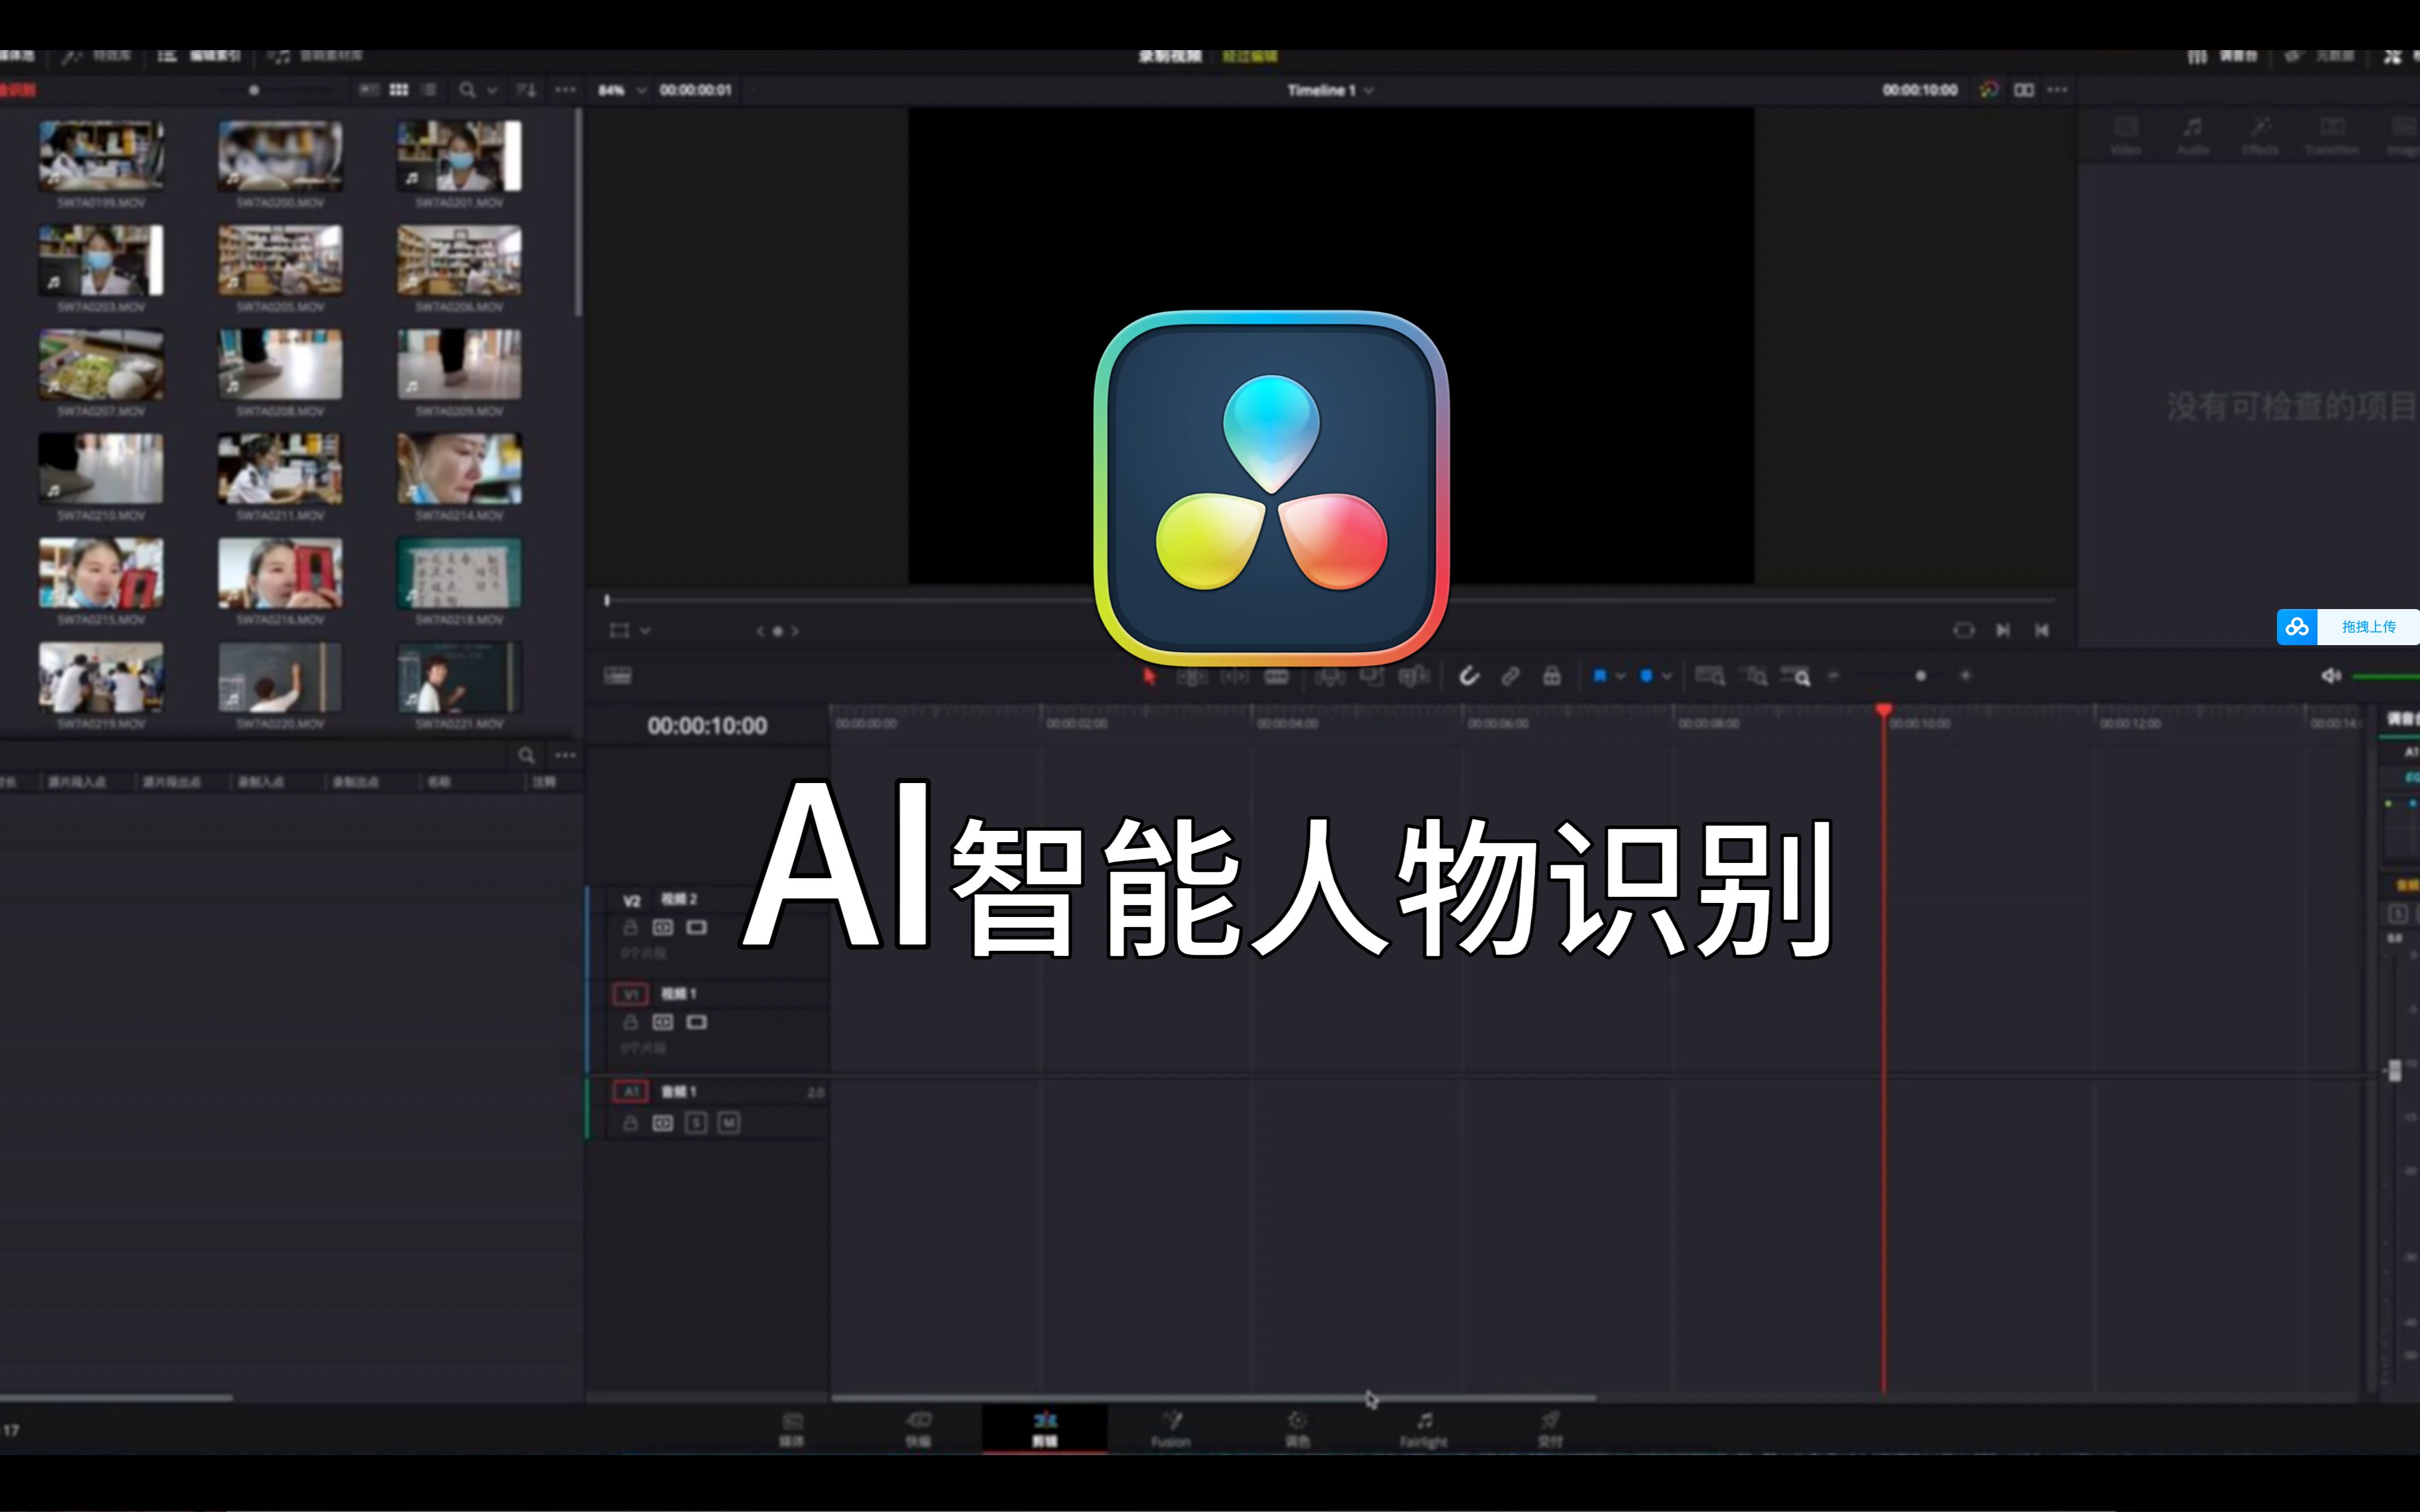The height and width of the screenshot is (1512, 2420).
Task: Open the Edit Index panel button
Action: 199,56
